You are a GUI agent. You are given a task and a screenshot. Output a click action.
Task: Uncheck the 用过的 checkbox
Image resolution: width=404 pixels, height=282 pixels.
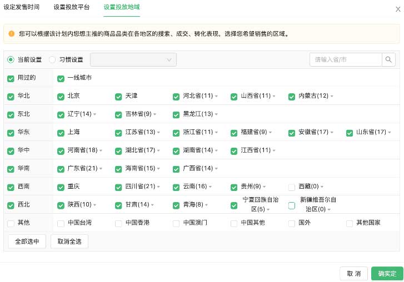click(11, 78)
